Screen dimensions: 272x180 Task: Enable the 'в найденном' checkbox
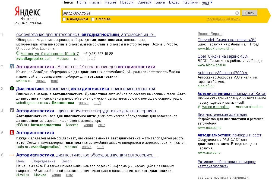tap(64, 19)
